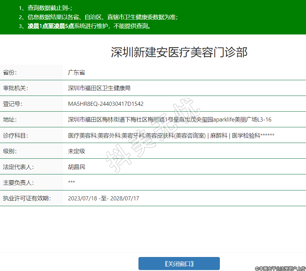Click the 诊疗科目 row label
The width and height of the screenshot is (306, 271).
[x=15, y=135]
